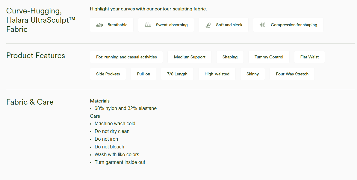Select the Tummy Control tag
This screenshot has width=357, height=180.
[269, 57]
